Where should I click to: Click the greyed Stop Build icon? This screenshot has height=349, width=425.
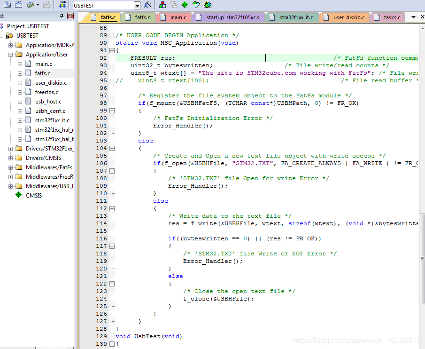(x=47, y=4)
